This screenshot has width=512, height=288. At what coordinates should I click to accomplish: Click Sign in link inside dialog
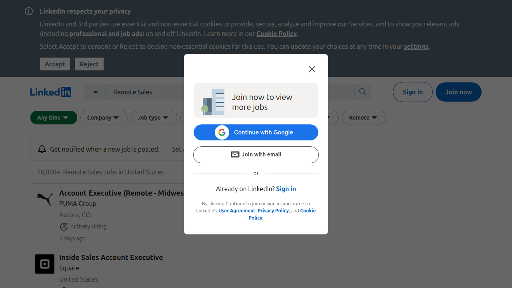pos(286,189)
